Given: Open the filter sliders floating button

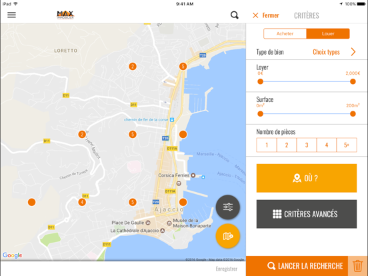Looking at the screenshot, I should tap(228, 207).
